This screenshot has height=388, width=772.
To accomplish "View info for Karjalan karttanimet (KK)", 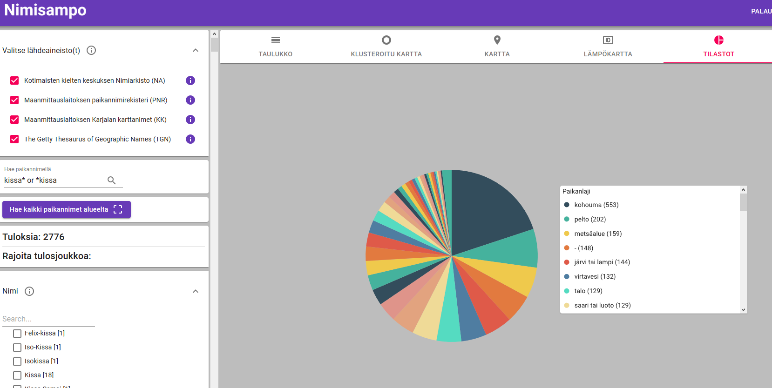I will click(190, 120).
